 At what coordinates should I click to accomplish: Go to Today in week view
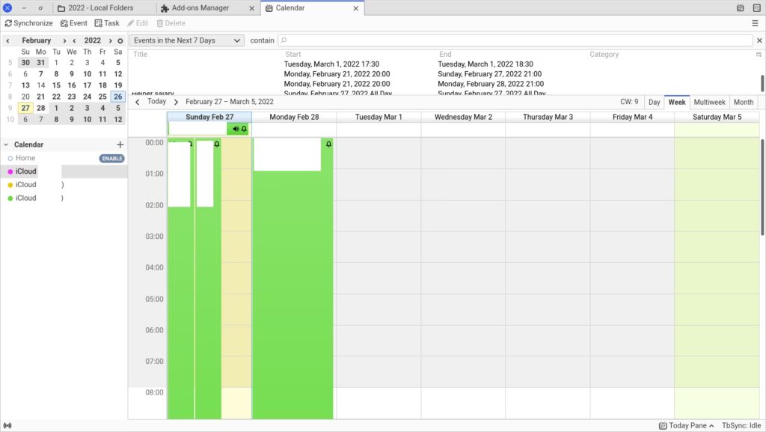[x=157, y=101]
